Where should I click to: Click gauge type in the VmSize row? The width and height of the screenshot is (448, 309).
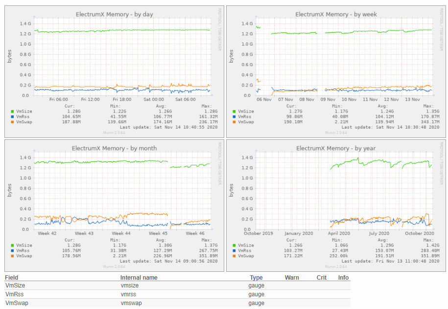point(256,286)
